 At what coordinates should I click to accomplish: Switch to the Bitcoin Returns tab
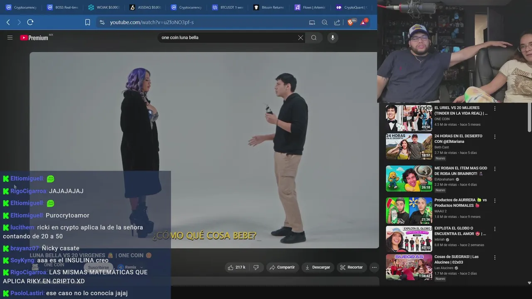pos(268,7)
